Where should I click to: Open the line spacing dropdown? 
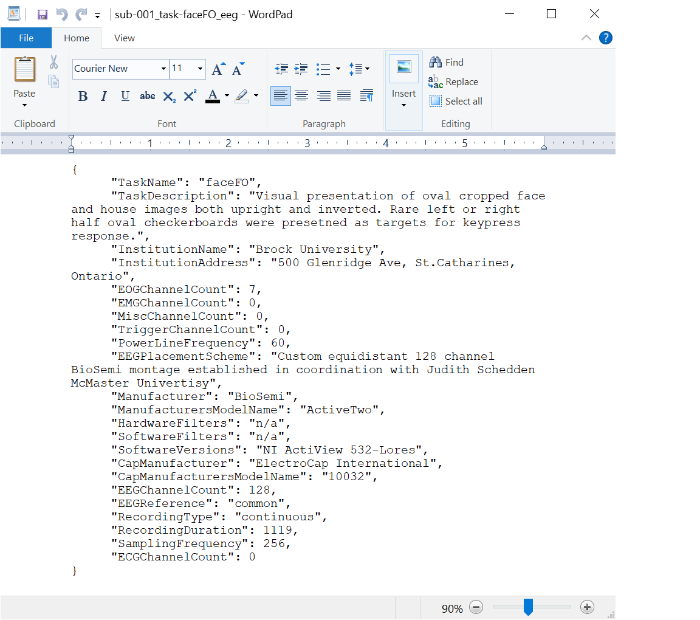360,69
